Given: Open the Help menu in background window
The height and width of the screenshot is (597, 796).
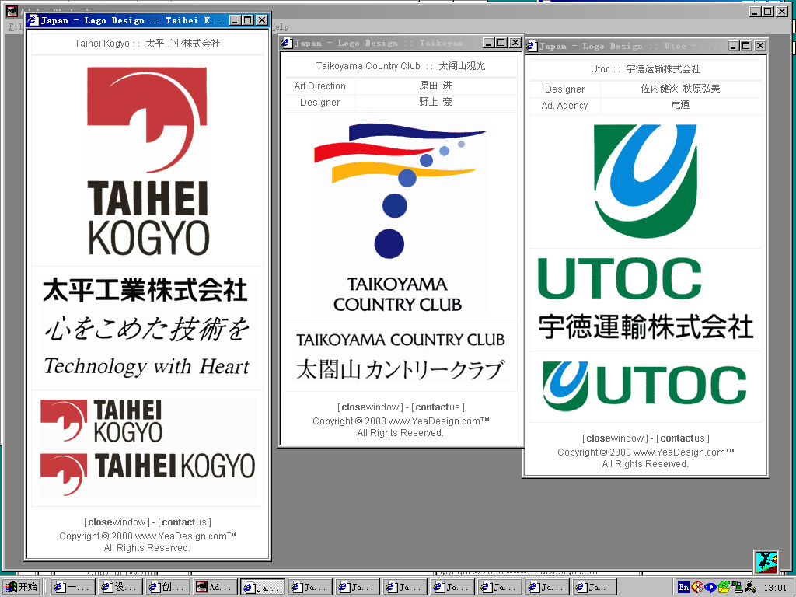Looking at the screenshot, I should (280, 27).
